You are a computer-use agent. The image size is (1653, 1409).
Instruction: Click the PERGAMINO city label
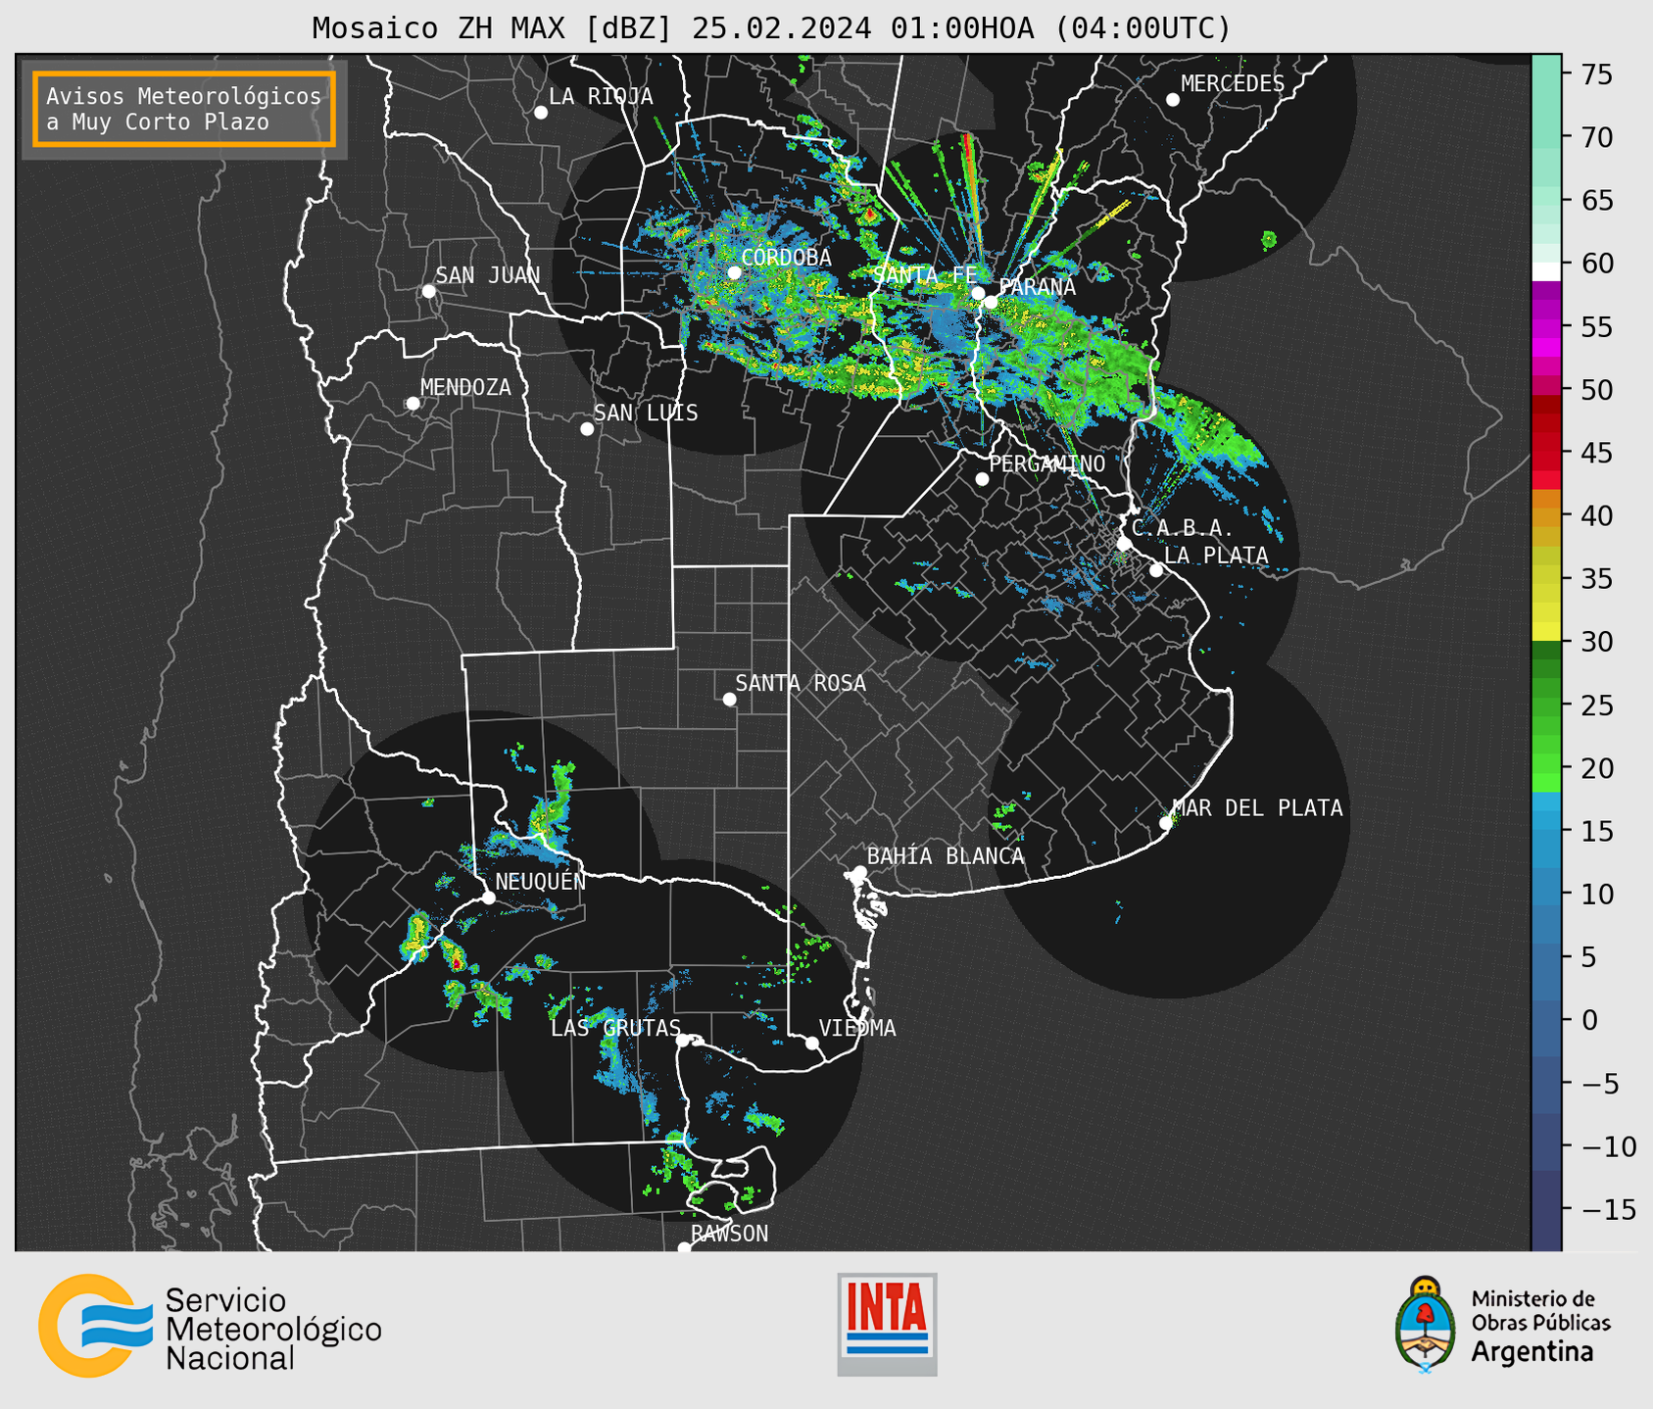coord(1047,463)
